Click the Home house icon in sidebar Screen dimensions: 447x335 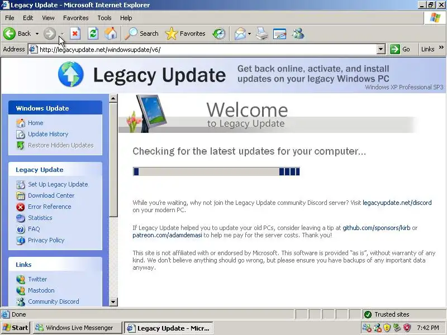tap(21, 123)
